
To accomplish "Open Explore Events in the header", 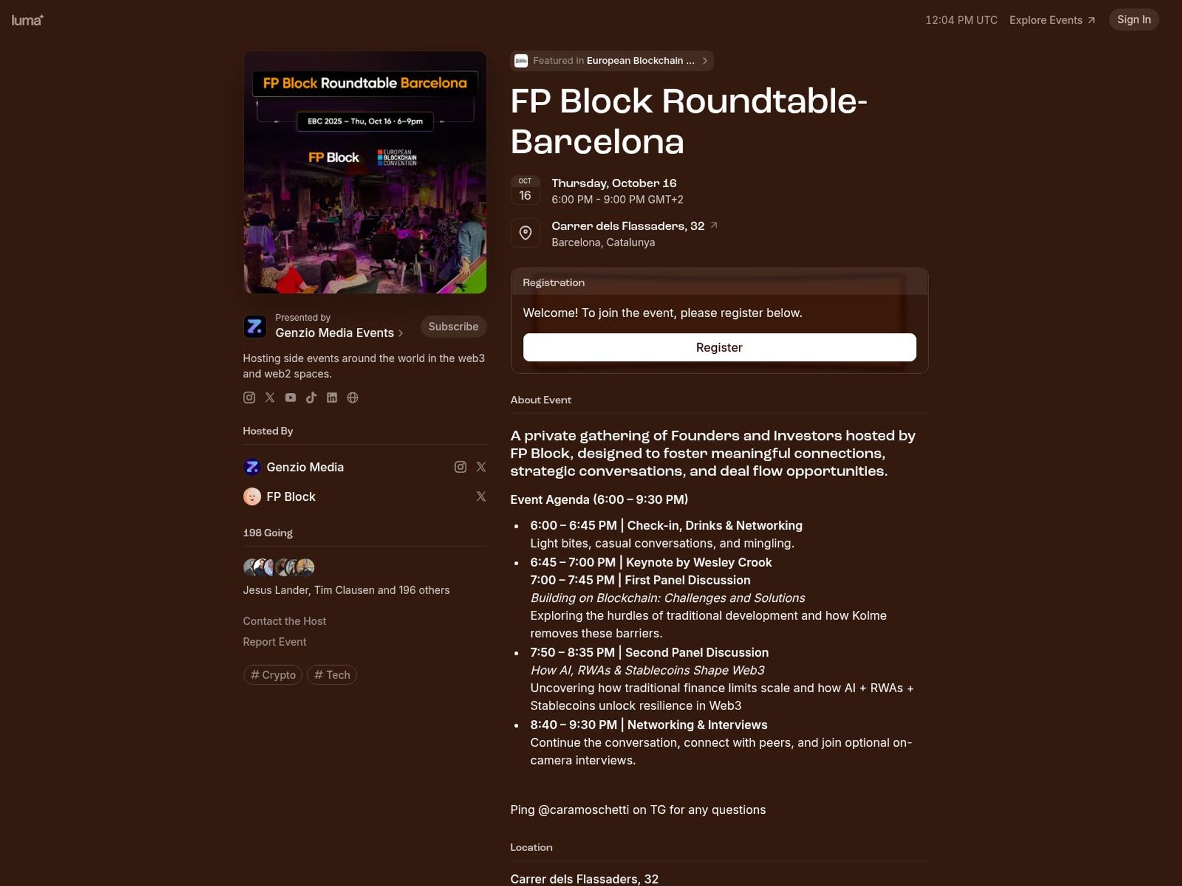I will tap(1051, 20).
